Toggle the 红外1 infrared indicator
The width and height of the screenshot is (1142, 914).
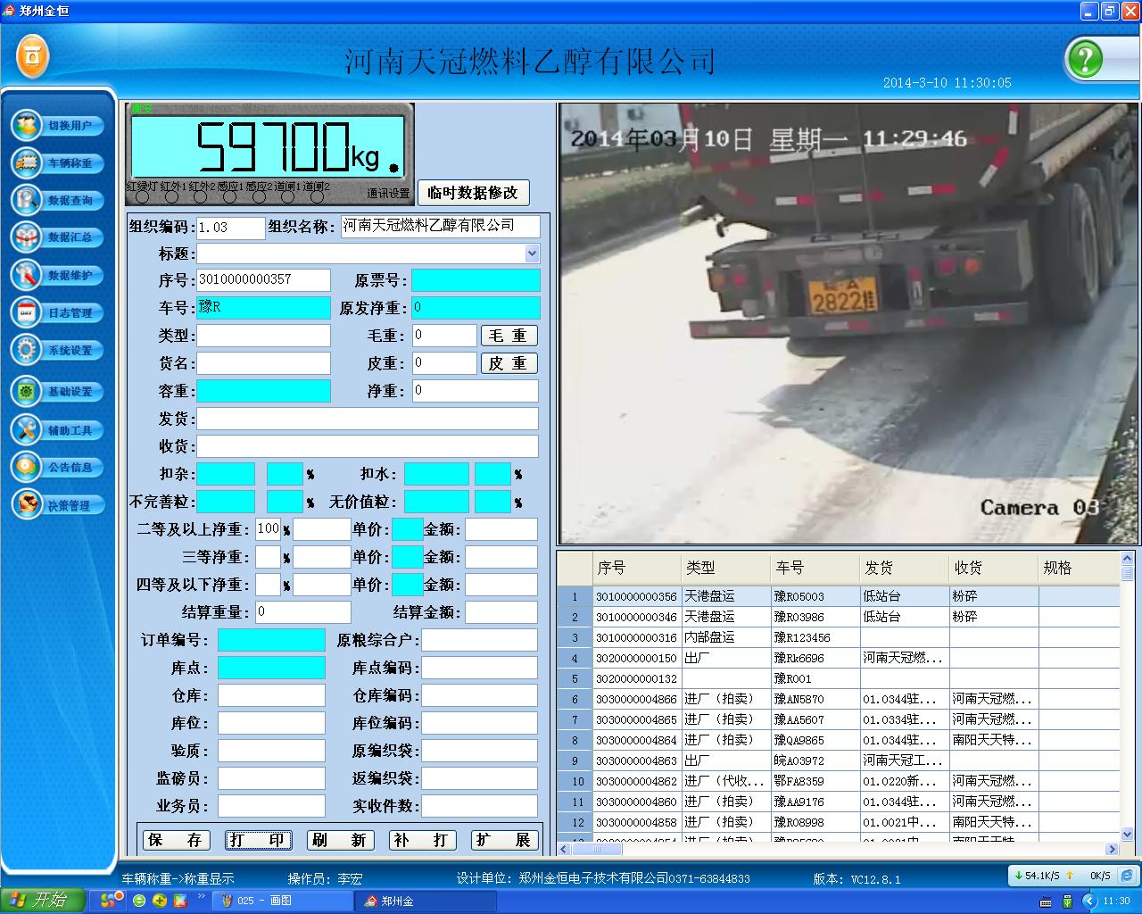coord(172,196)
